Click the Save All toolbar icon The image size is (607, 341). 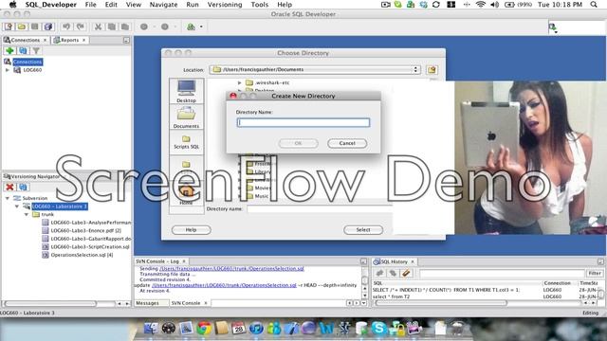click(48, 27)
